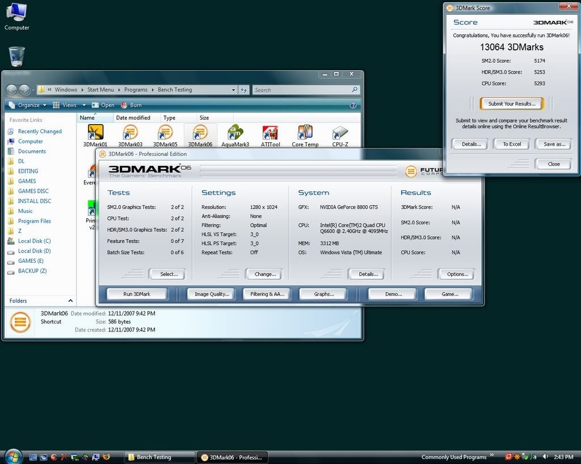Sort by the Name column header
Viewport: 581px width, 464px height.
point(95,118)
